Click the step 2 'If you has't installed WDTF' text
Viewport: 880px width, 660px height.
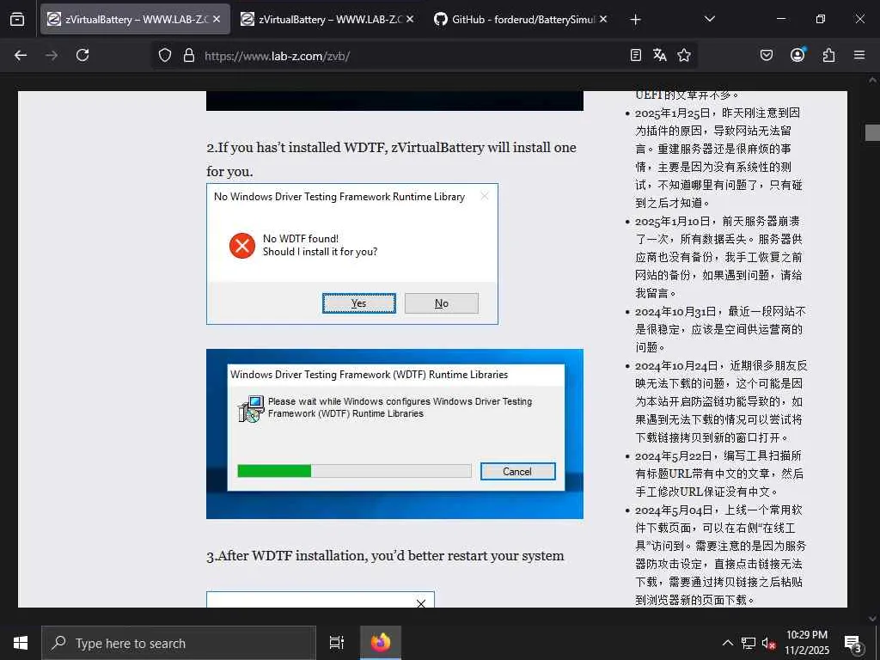[391, 159]
